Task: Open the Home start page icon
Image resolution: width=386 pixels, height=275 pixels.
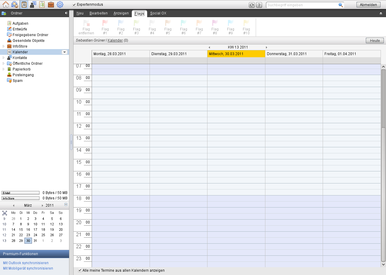Action: [x=5, y=5]
